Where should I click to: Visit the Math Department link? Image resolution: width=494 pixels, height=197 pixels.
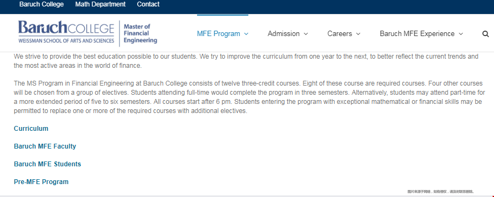(100, 4)
